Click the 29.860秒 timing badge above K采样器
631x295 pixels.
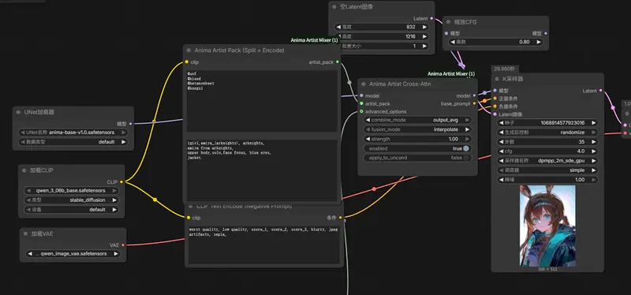[x=506, y=69]
